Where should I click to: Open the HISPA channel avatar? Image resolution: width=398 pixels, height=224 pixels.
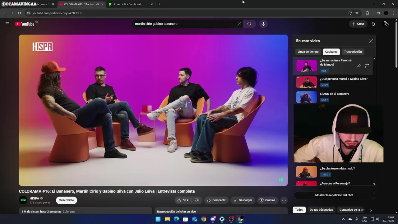point(23,200)
